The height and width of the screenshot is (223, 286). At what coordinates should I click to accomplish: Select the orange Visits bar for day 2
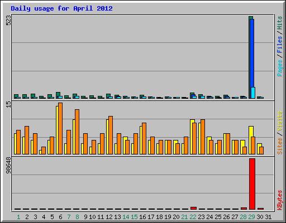click(27, 140)
